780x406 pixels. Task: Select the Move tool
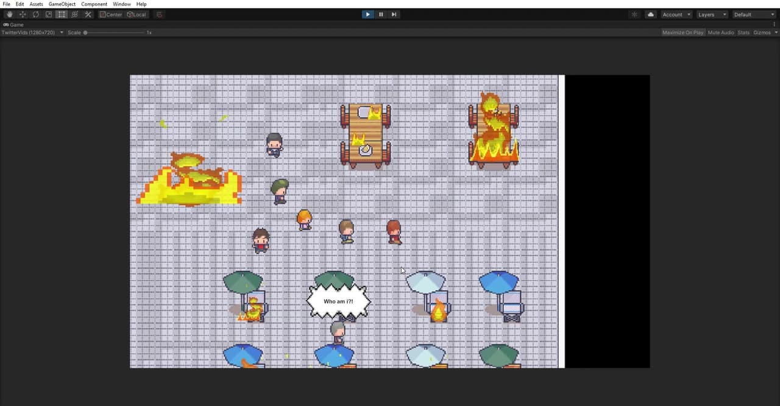pyautogui.click(x=23, y=14)
